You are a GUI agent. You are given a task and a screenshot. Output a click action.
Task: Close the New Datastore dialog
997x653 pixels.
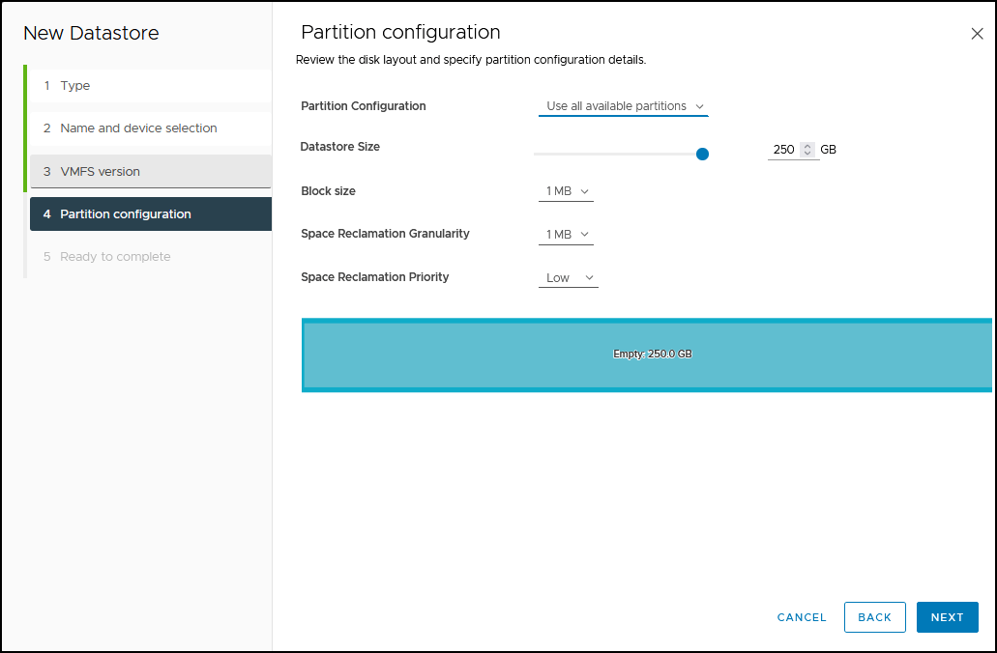tap(977, 34)
